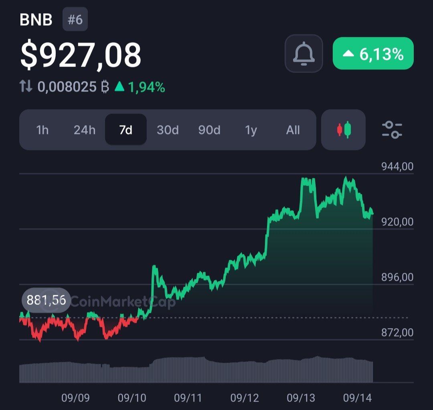
Task: Switch chart to 30d range
Action: [x=168, y=130]
